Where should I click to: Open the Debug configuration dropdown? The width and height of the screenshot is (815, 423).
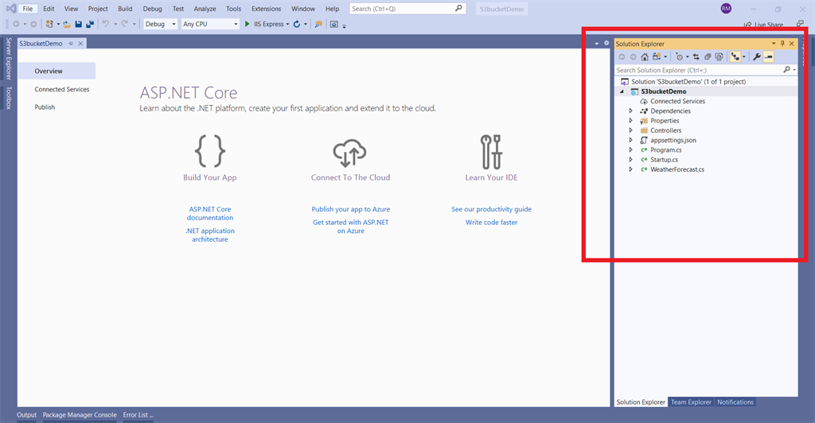(x=161, y=24)
